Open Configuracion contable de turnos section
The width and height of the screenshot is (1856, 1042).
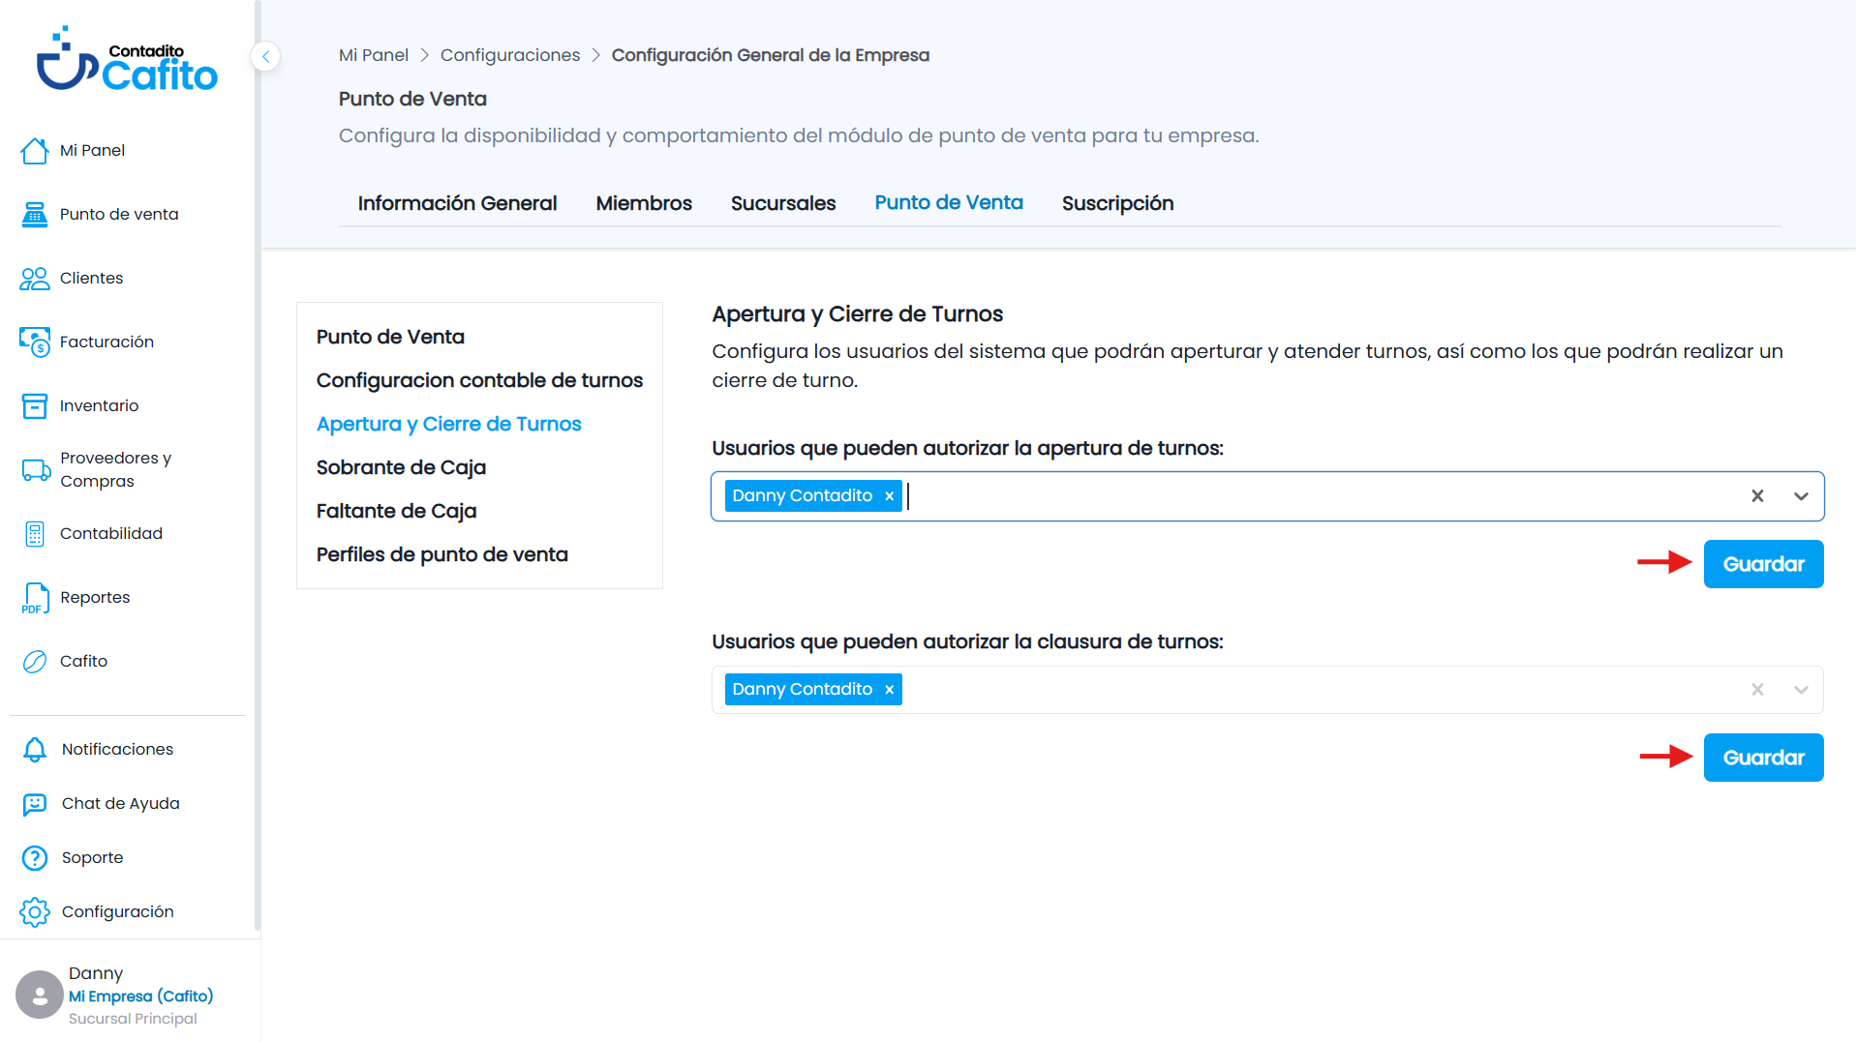click(479, 380)
